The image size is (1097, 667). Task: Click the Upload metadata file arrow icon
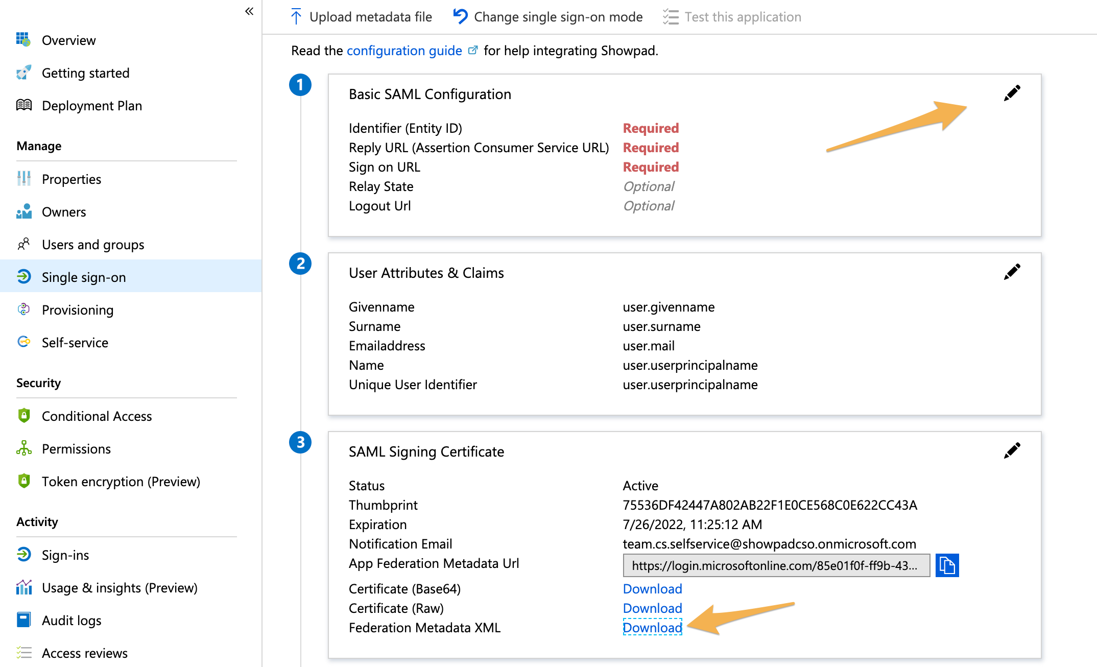(x=296, y=17)
